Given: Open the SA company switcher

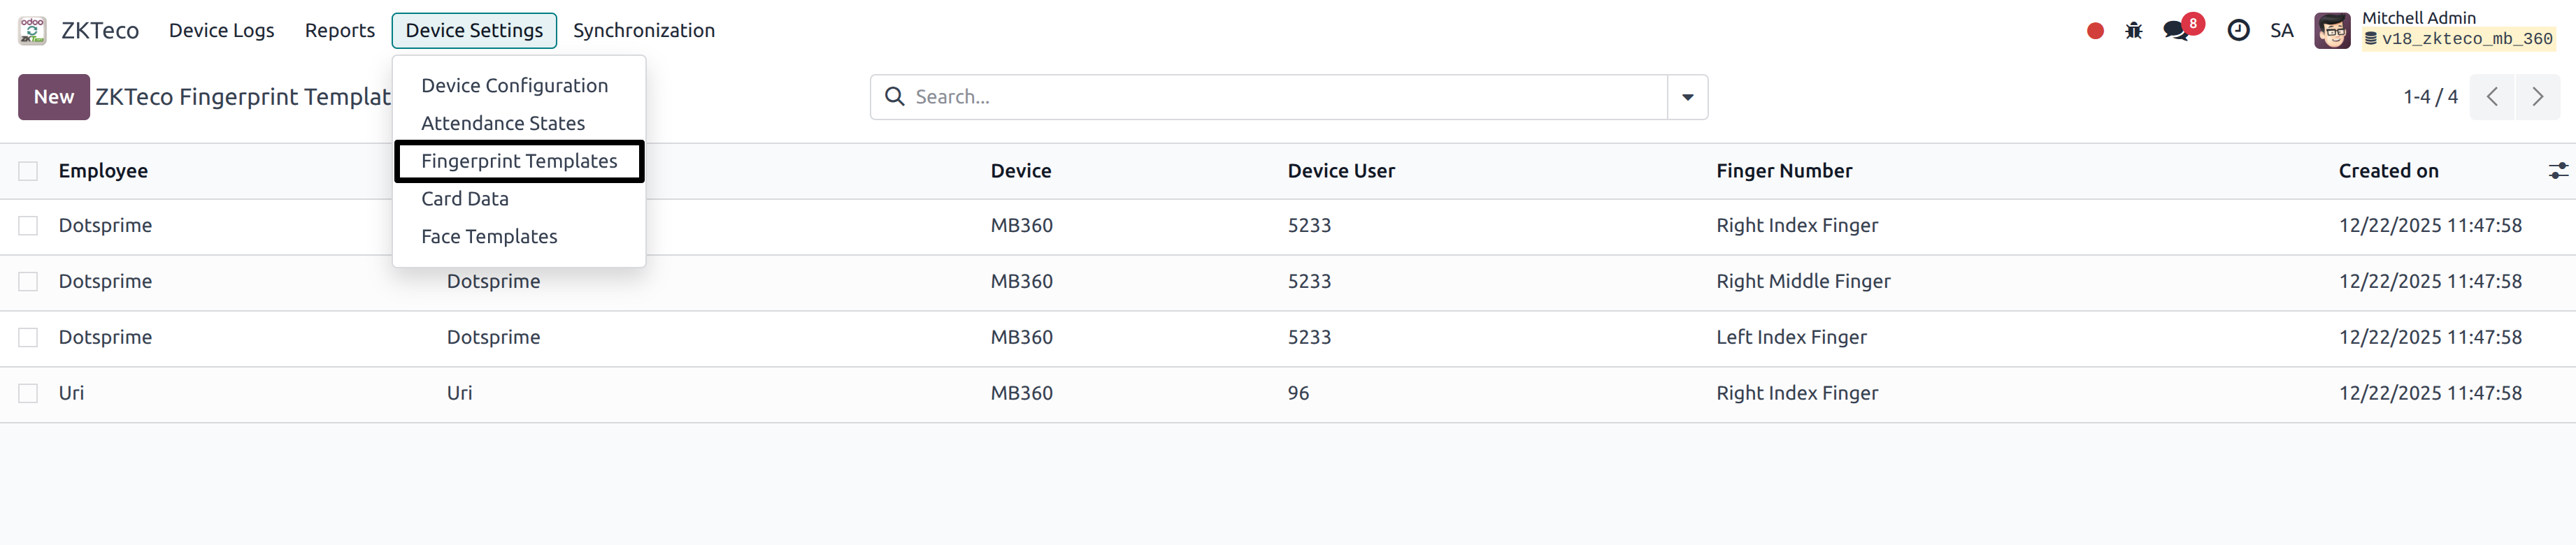Looking at the screenshot, I should pyautogui.click(x=2281, y=31).
